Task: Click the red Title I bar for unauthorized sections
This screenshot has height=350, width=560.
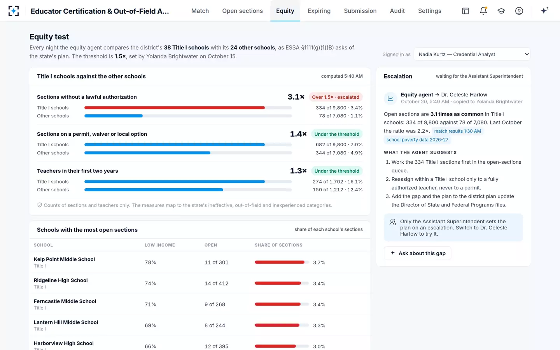Action: (175, 108)
